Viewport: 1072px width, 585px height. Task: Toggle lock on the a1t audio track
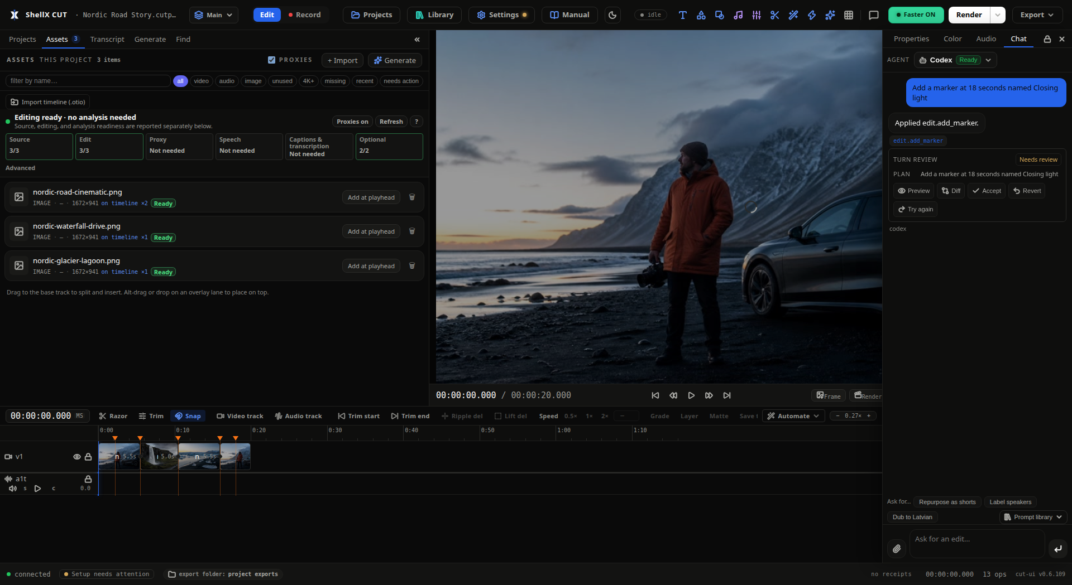[x=88, y=479]
